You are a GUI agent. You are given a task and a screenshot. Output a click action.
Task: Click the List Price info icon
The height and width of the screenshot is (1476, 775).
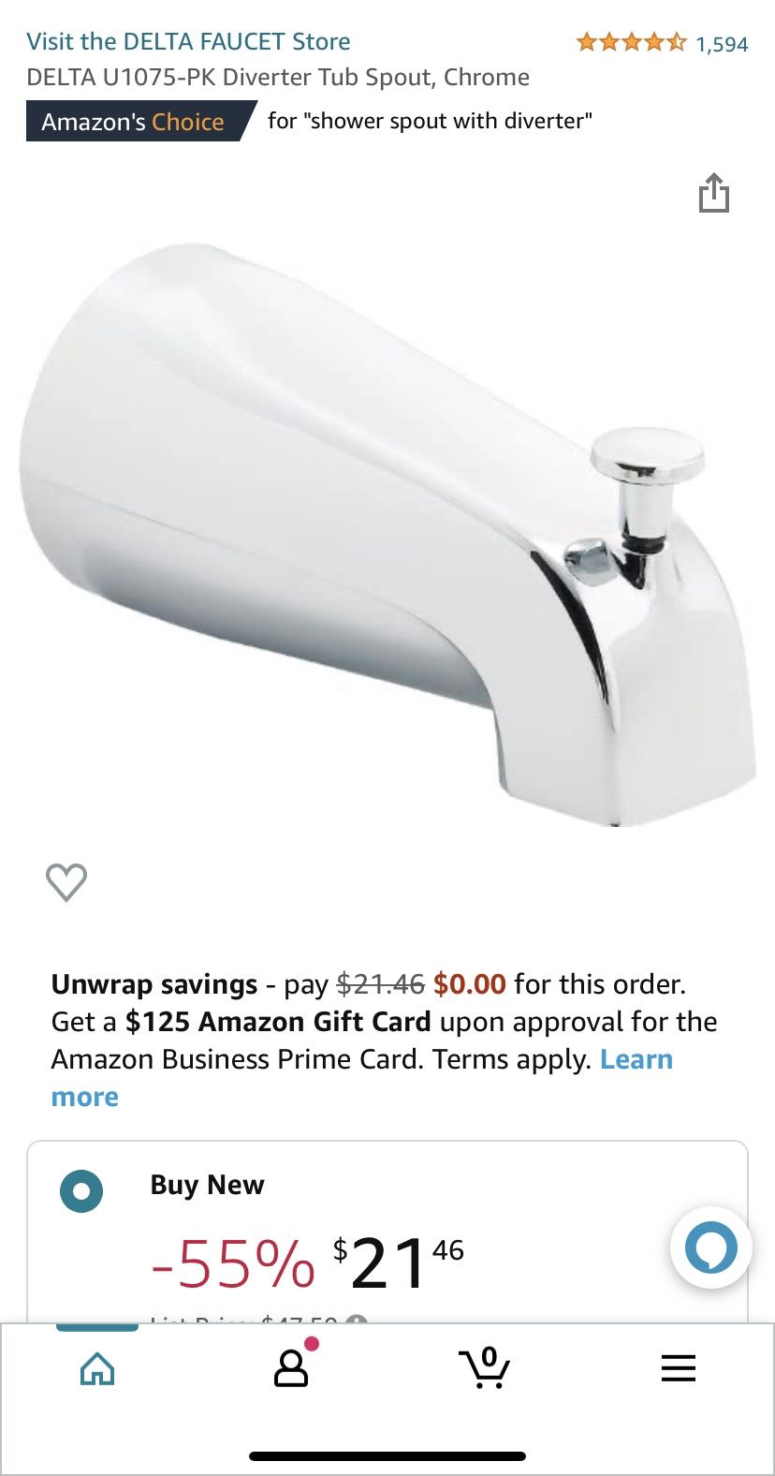[356, 1321]
